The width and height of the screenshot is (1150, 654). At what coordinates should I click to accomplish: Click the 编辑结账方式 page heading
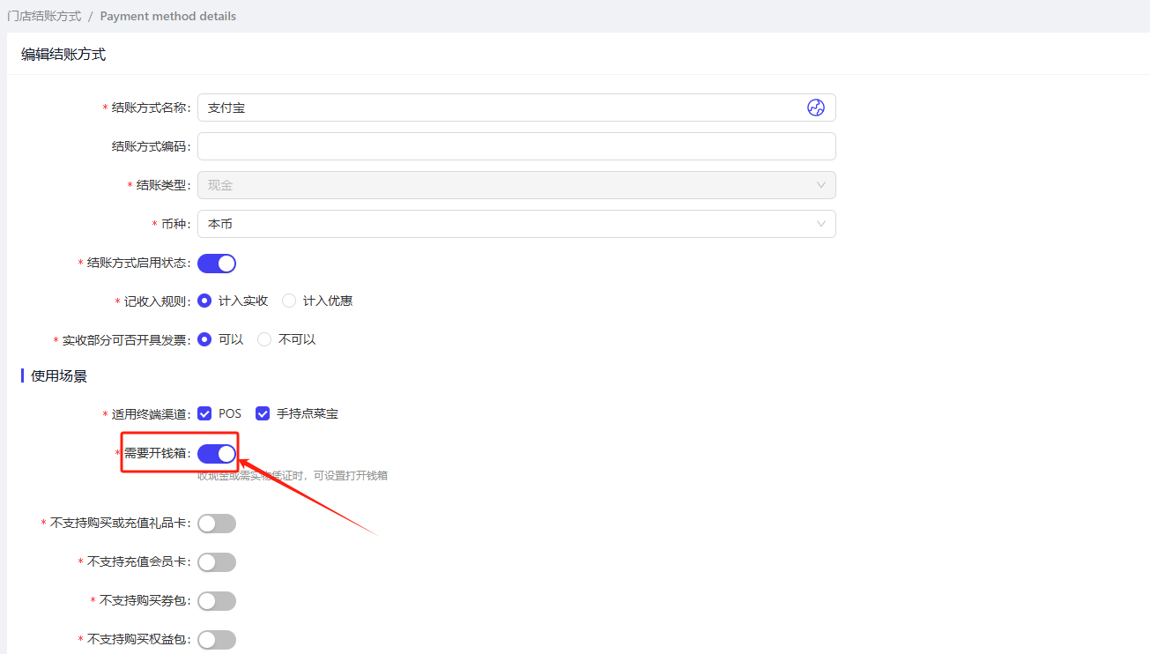point(63,55)
